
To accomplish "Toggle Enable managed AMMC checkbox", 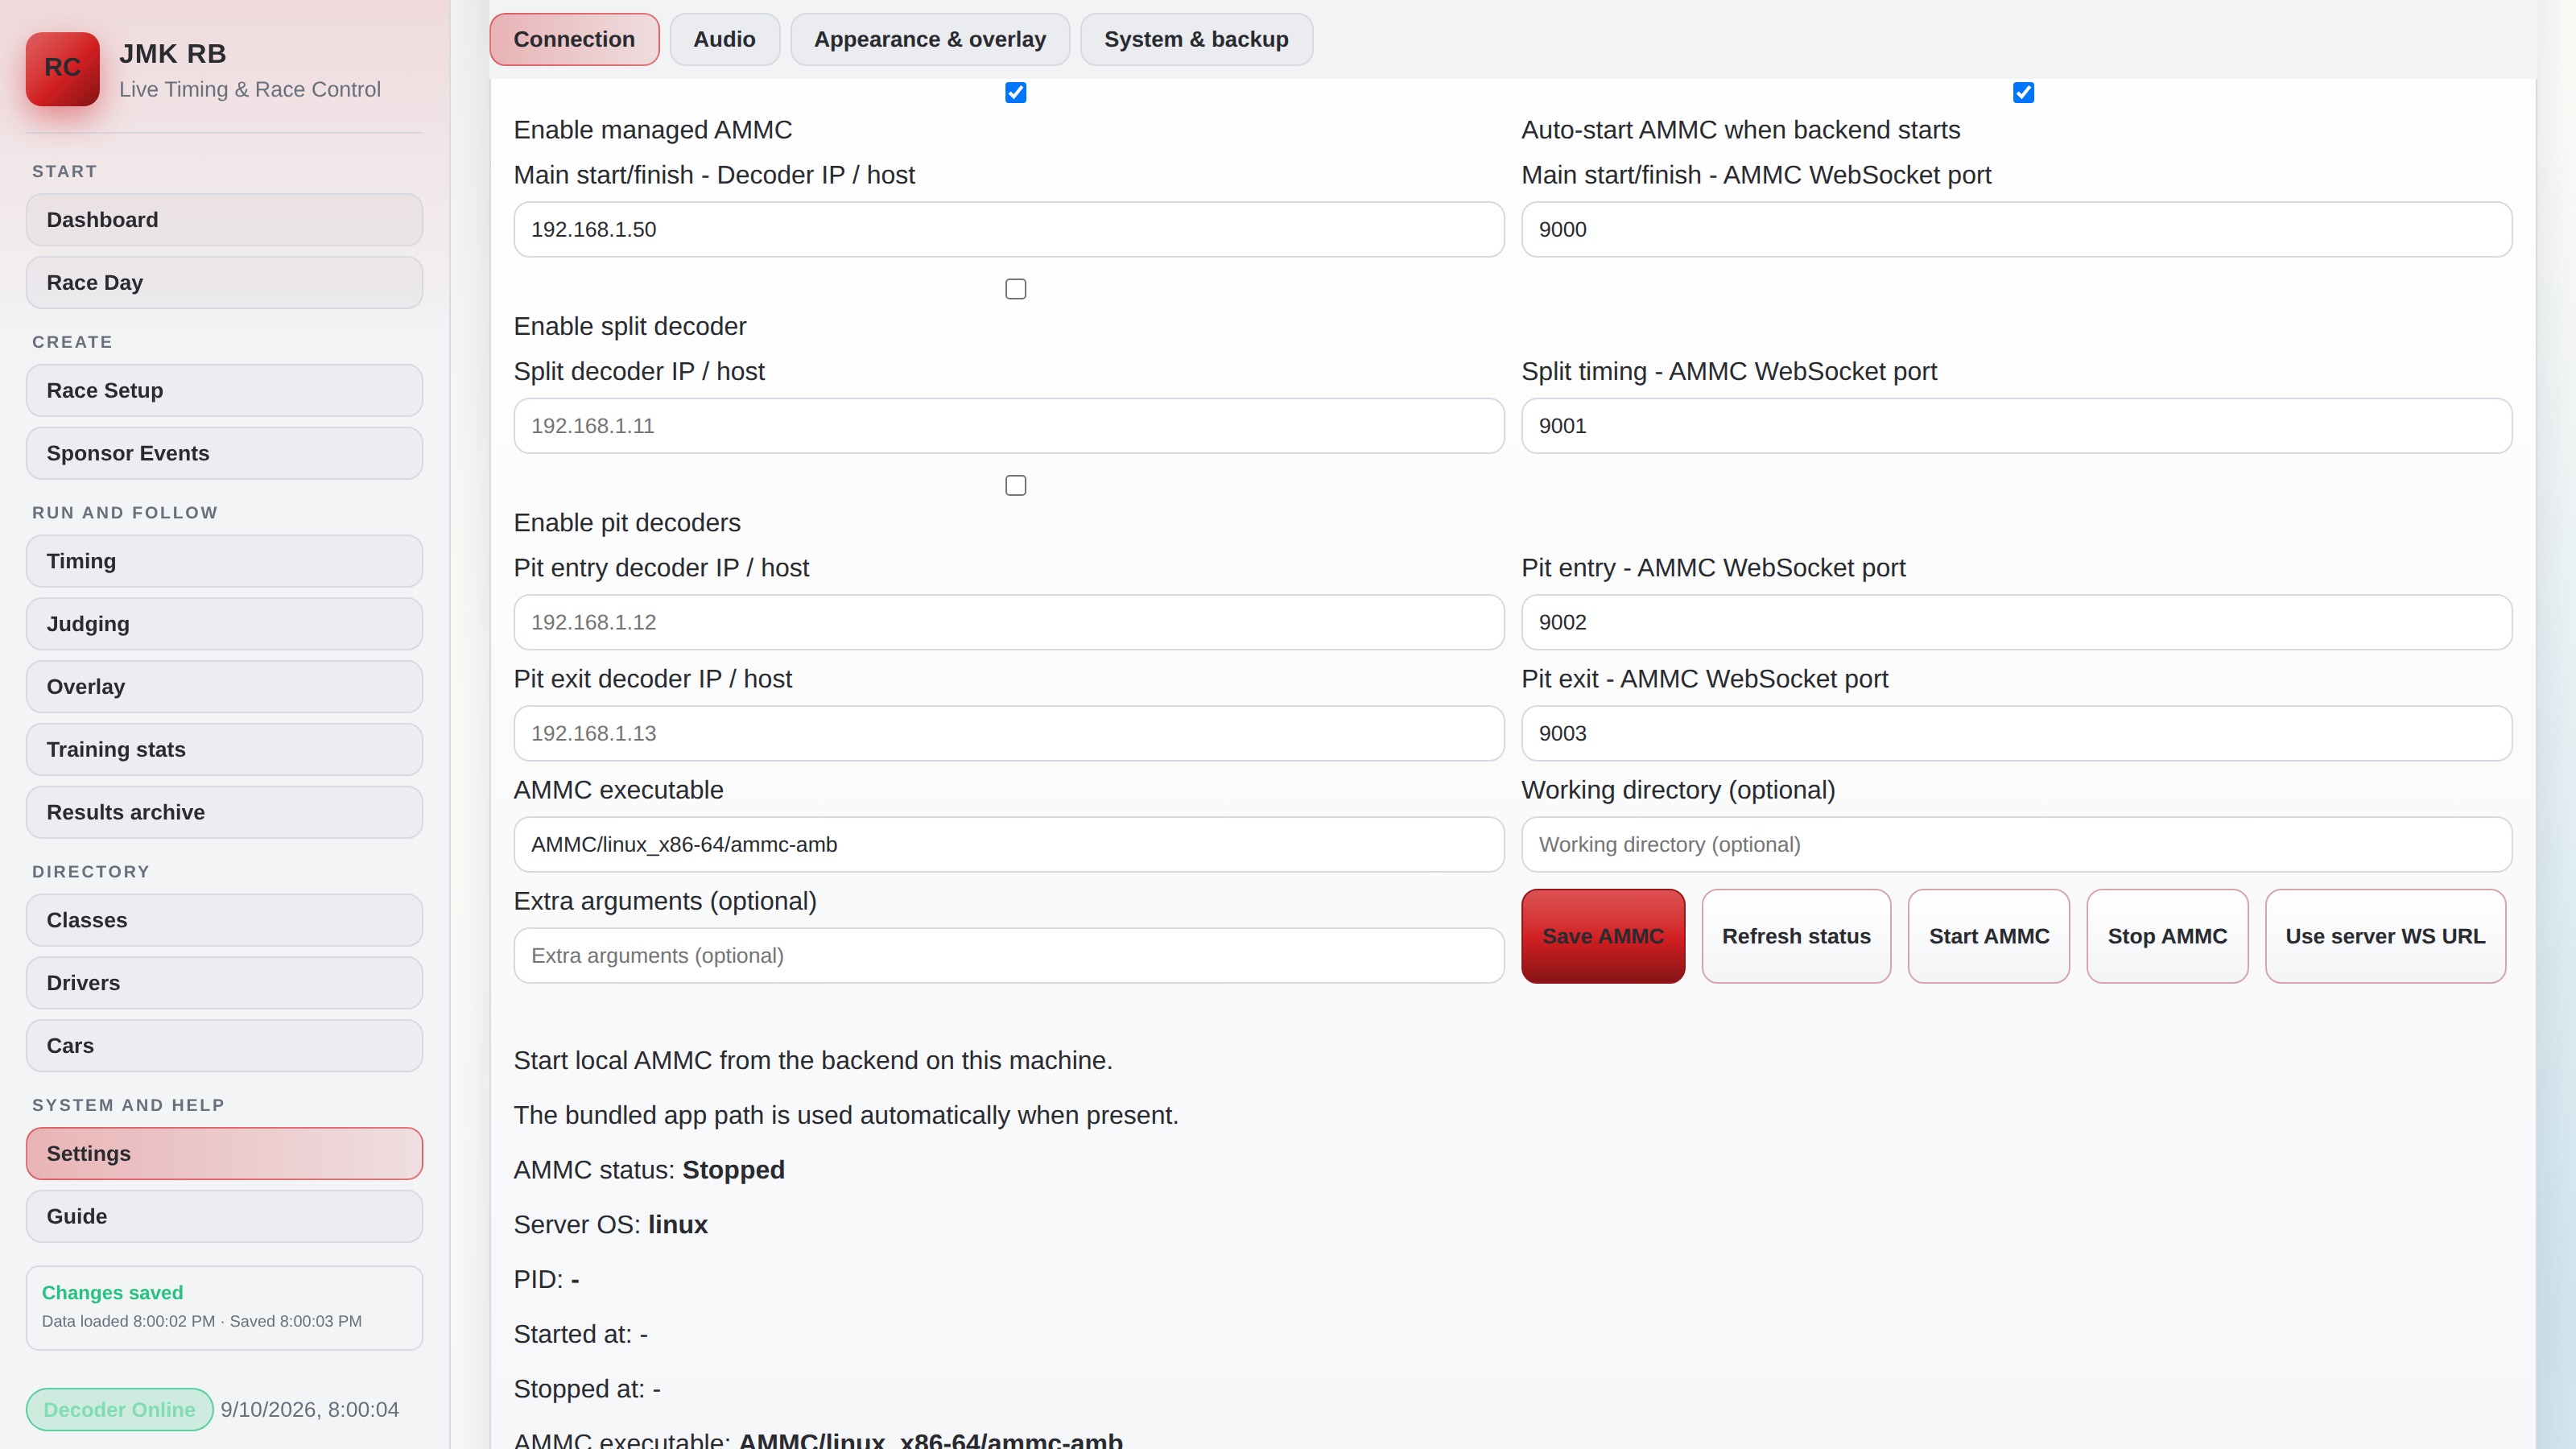I will click(x=1015, y=93).
